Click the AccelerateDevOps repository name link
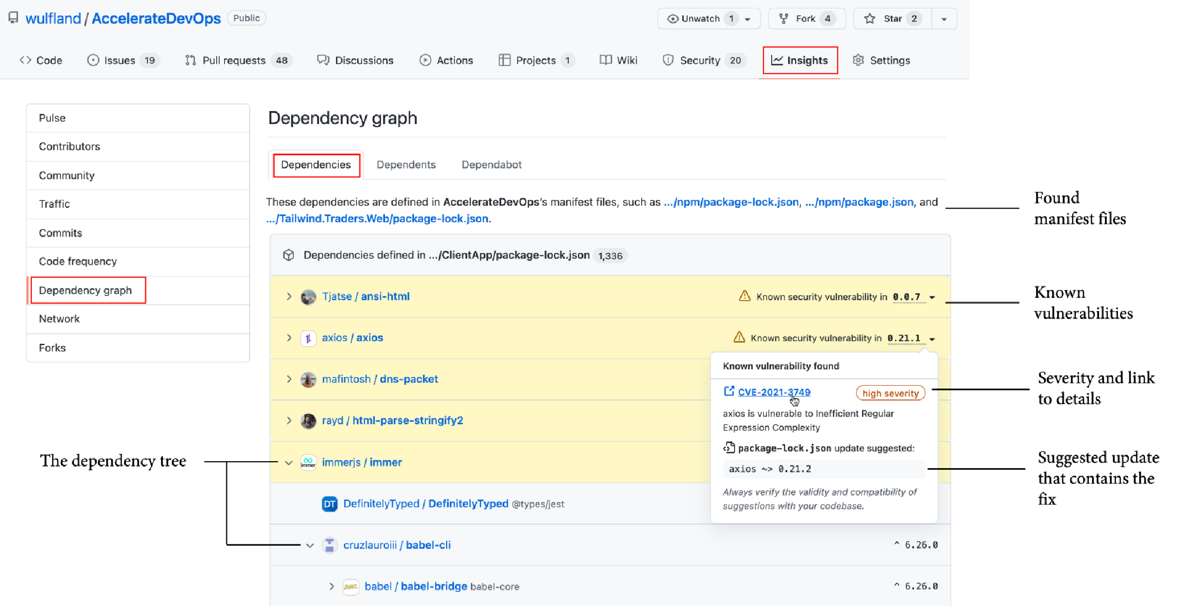Screen dimensions: 1182x606 pyautogui.click(x=156, y=18)
